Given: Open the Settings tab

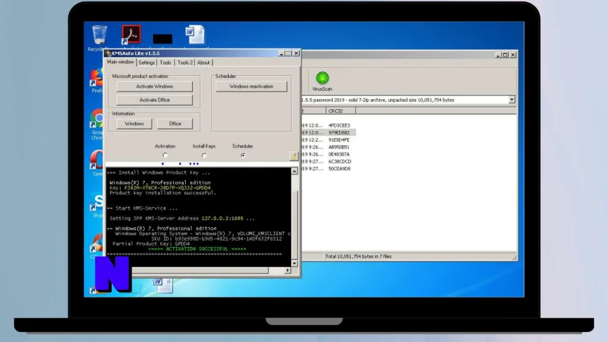Looking at the screenshot, I should click(147, 62).
